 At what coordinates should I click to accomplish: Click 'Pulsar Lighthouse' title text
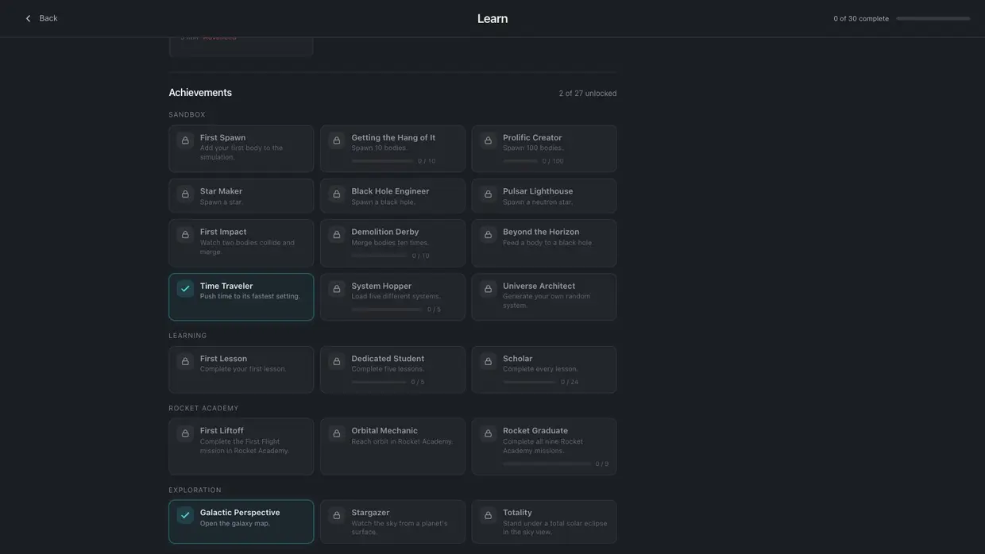538,191
